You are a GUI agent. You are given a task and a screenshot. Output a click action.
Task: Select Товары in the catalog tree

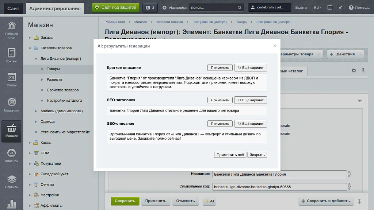(53, 69)
